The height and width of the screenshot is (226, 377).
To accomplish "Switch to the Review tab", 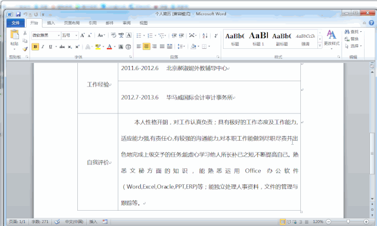I will click(126, 23).
